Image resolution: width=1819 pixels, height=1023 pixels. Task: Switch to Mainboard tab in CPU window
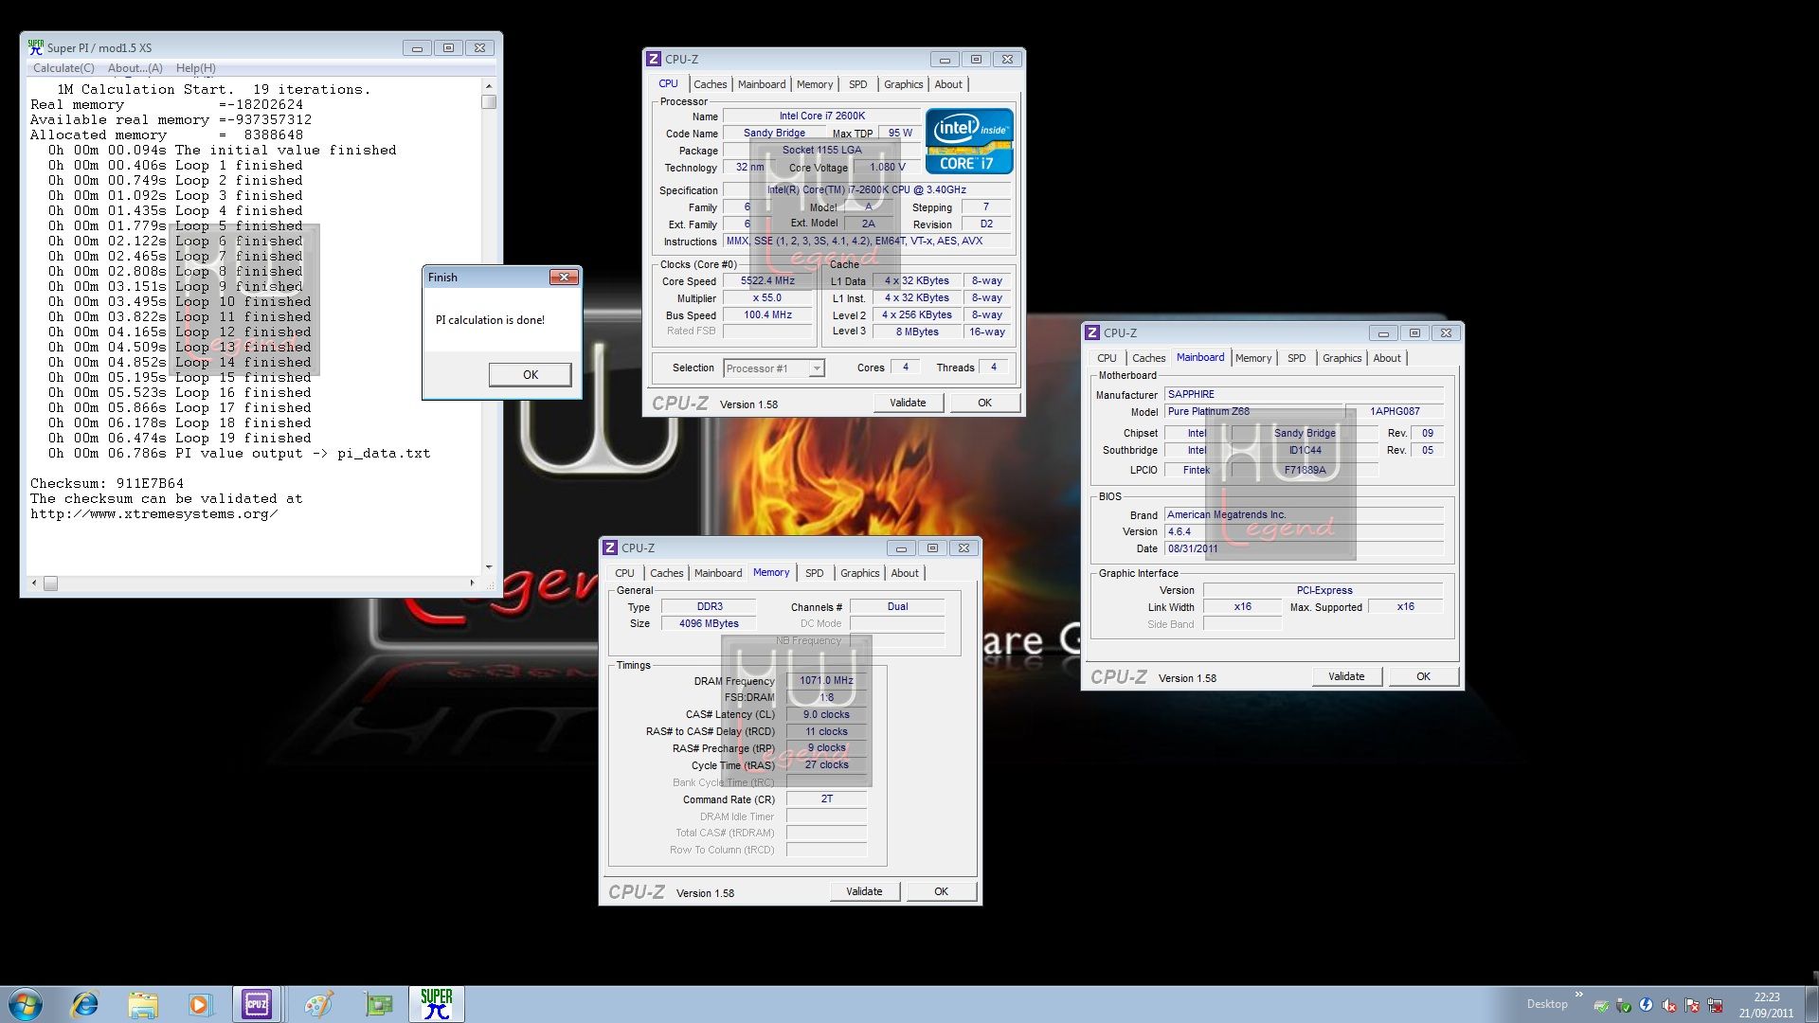(762, 84)
